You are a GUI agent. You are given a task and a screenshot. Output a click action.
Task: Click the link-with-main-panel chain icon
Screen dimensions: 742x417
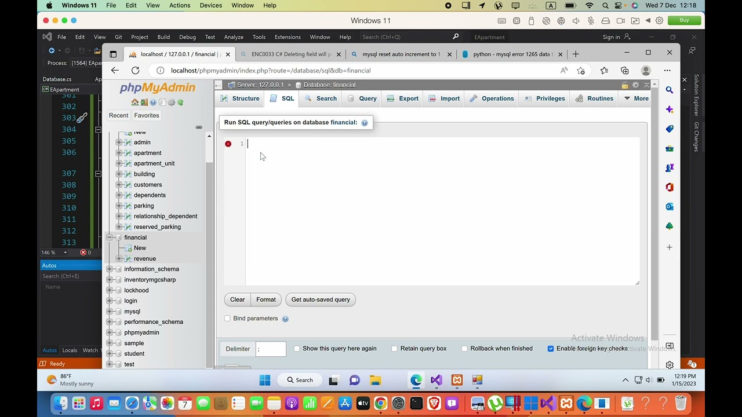(199, 127)
